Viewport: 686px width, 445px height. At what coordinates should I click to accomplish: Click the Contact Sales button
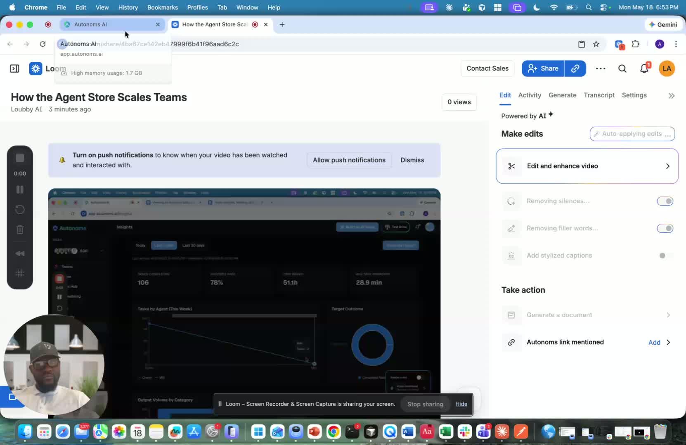(487, 69)
